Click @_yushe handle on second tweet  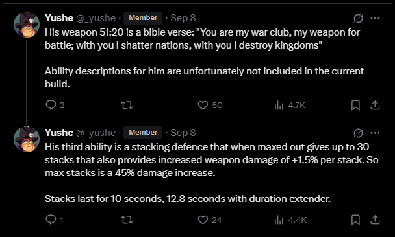pos(96,133)
